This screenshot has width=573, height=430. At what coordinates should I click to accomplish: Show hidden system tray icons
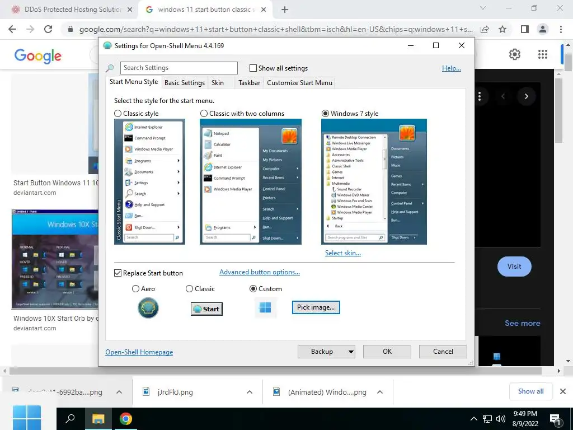pyautogui.click(x=473, y=419)
